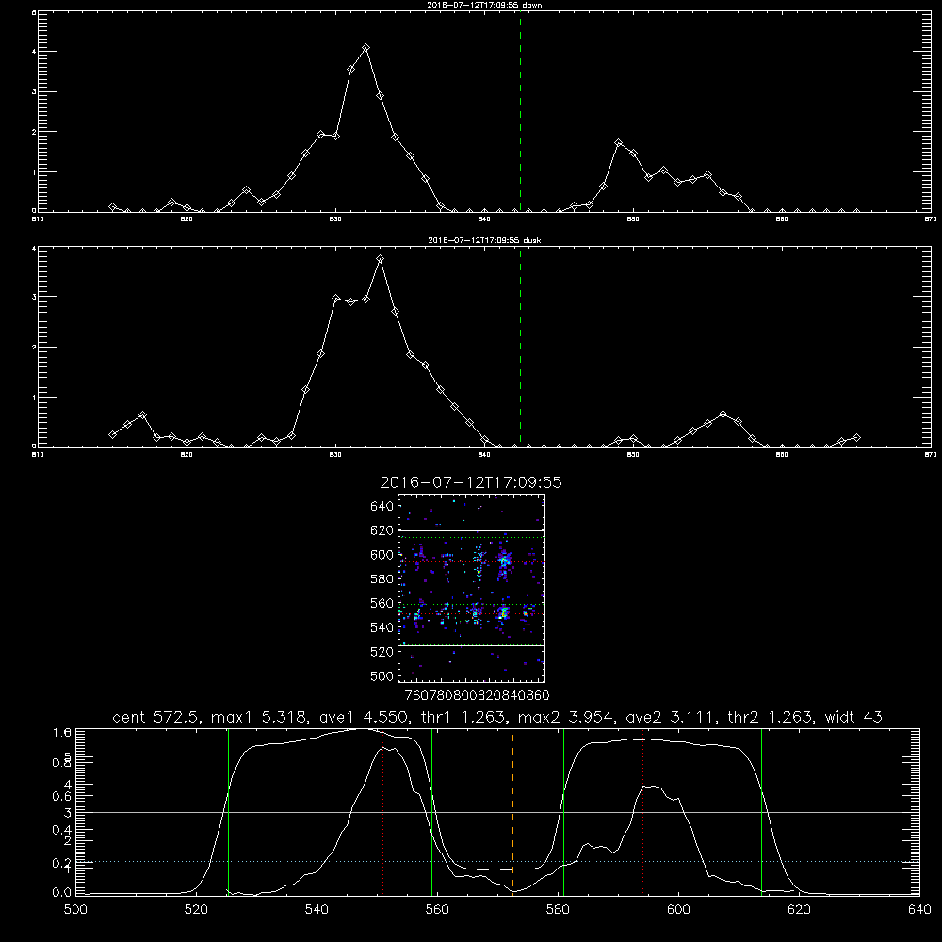The image size is (942, 942).
Task: Click the 'ave2 3.111' value
Action: [671, 717]
